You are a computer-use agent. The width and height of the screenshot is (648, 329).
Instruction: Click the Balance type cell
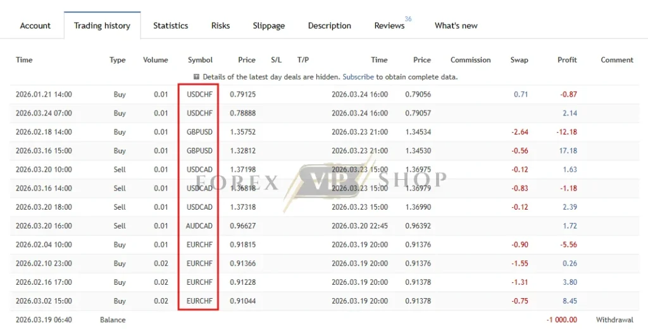pos(113,320)
